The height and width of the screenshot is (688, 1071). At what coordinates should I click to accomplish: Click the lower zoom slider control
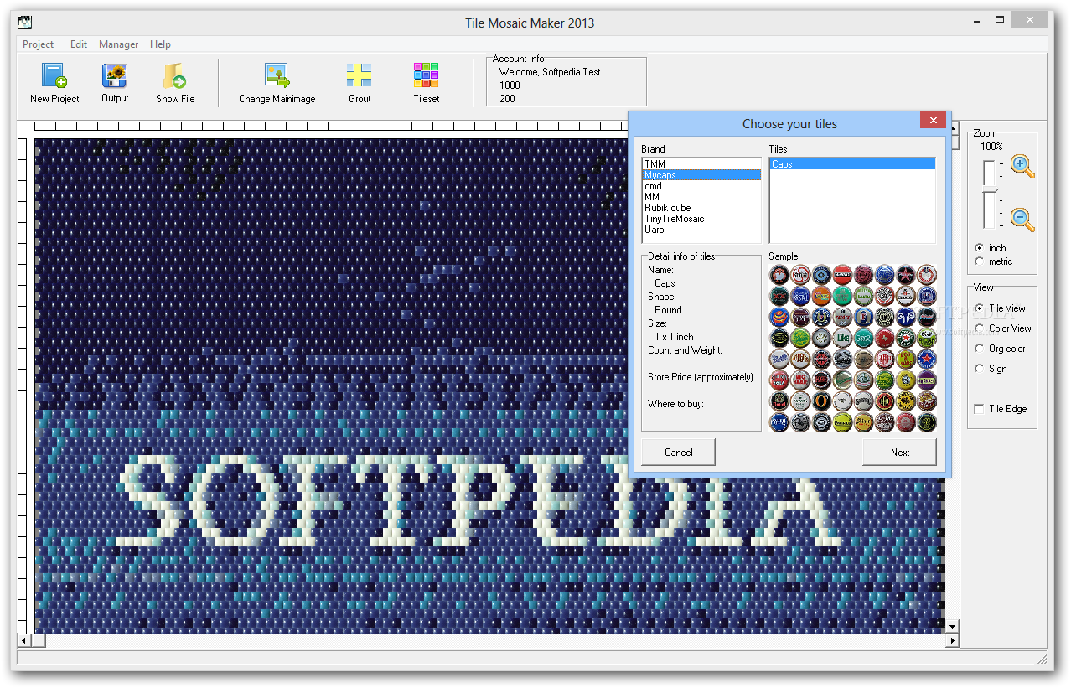pyautogui.click(x=990, y=209)
